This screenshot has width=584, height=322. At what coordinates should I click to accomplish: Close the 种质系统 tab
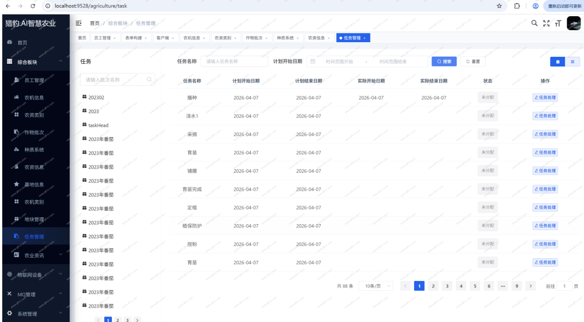click(297, 38)
